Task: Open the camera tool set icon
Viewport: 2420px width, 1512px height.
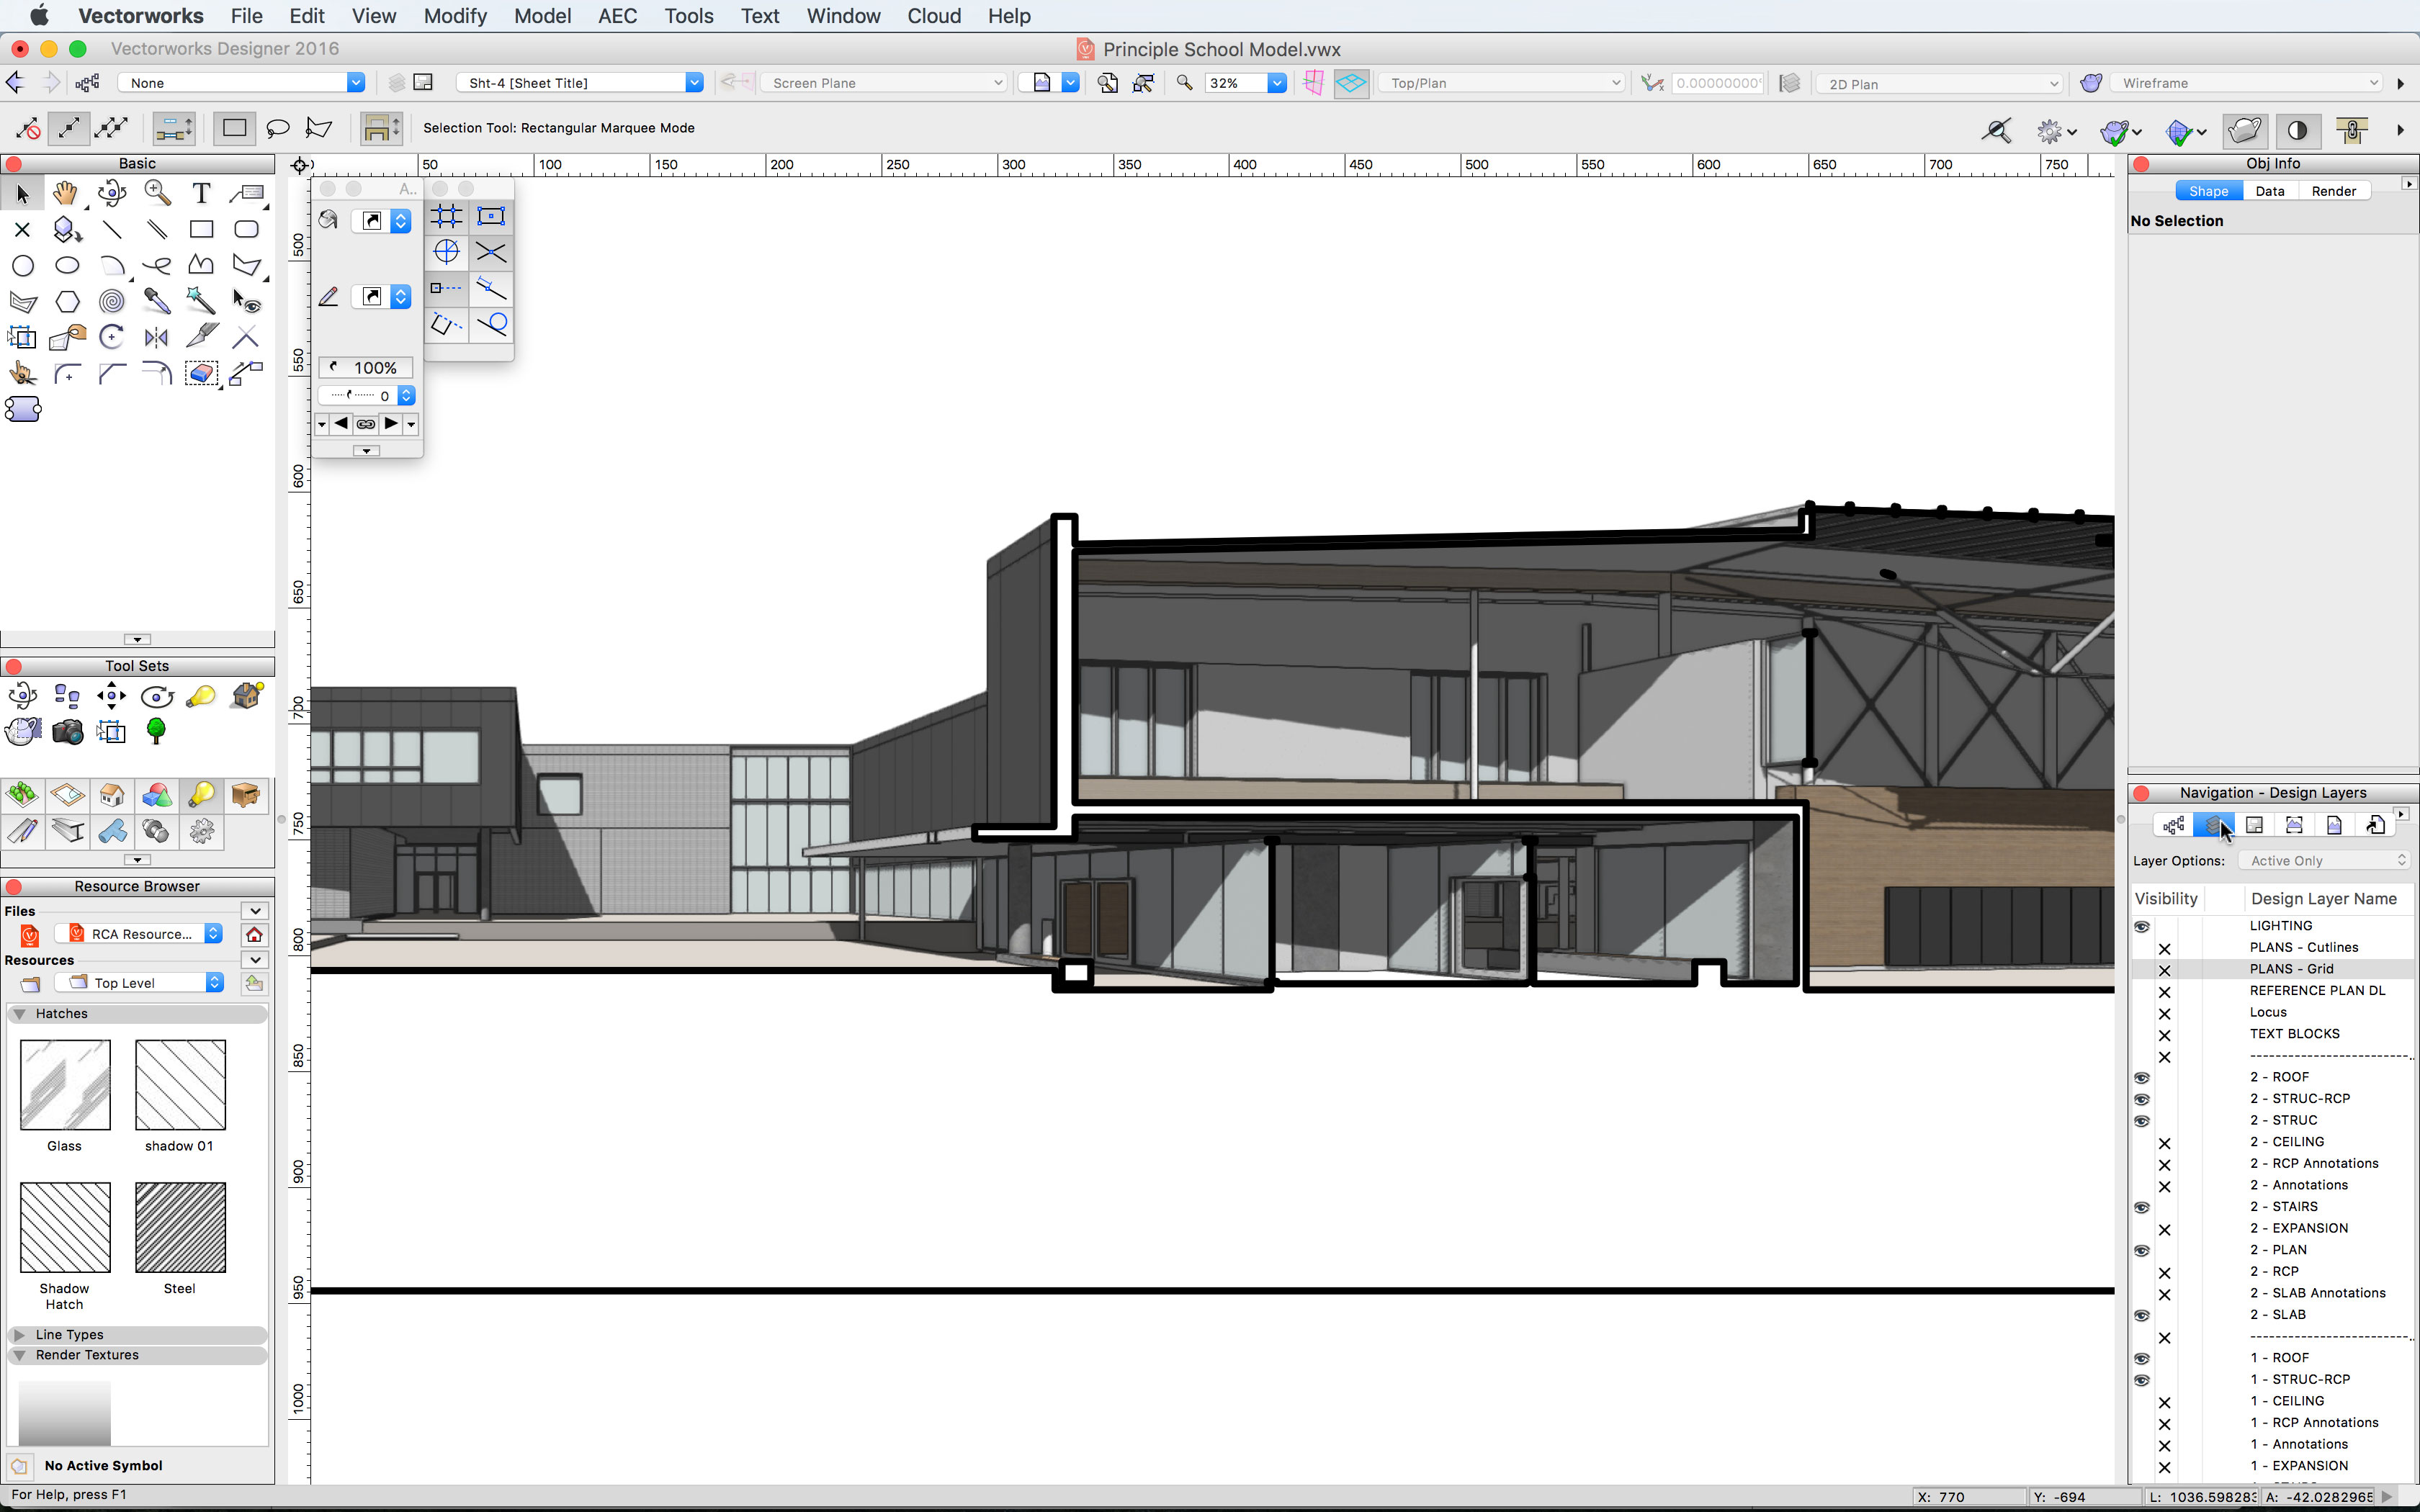Action: [x=67, y=732]
